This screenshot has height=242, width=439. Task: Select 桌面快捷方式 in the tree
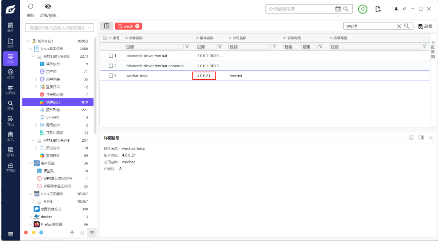click(x=51, y=209)
